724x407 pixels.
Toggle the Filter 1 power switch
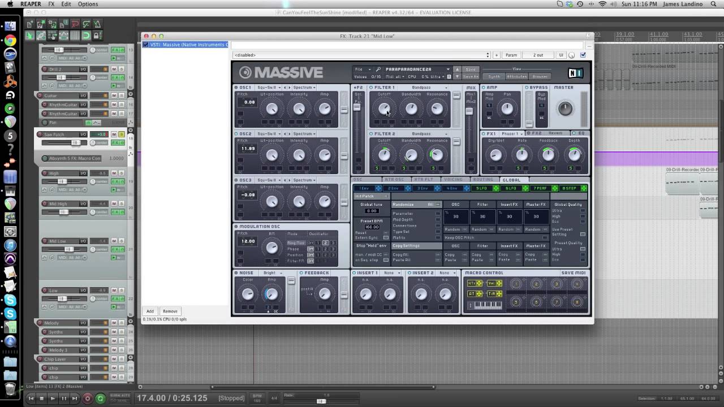[x=371, y=88]
